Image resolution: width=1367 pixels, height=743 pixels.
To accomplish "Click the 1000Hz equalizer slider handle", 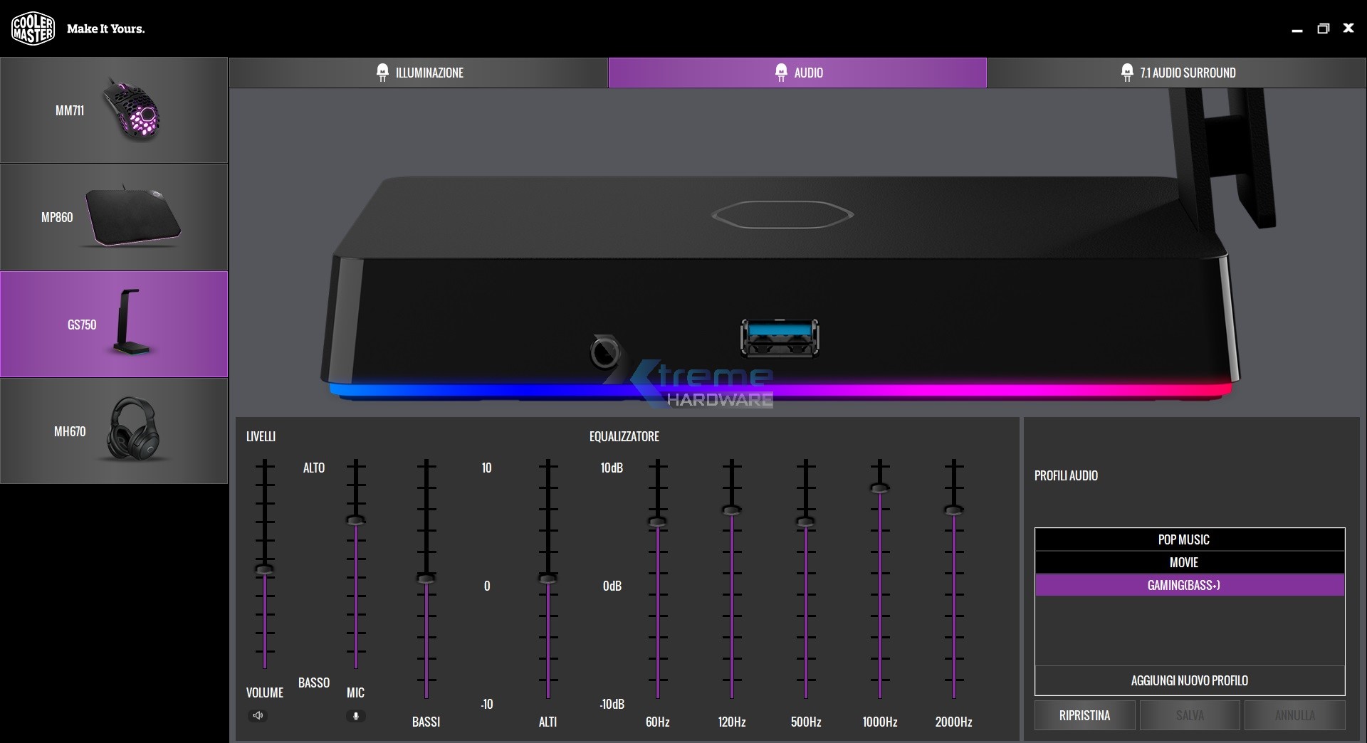I will (880, 488).
